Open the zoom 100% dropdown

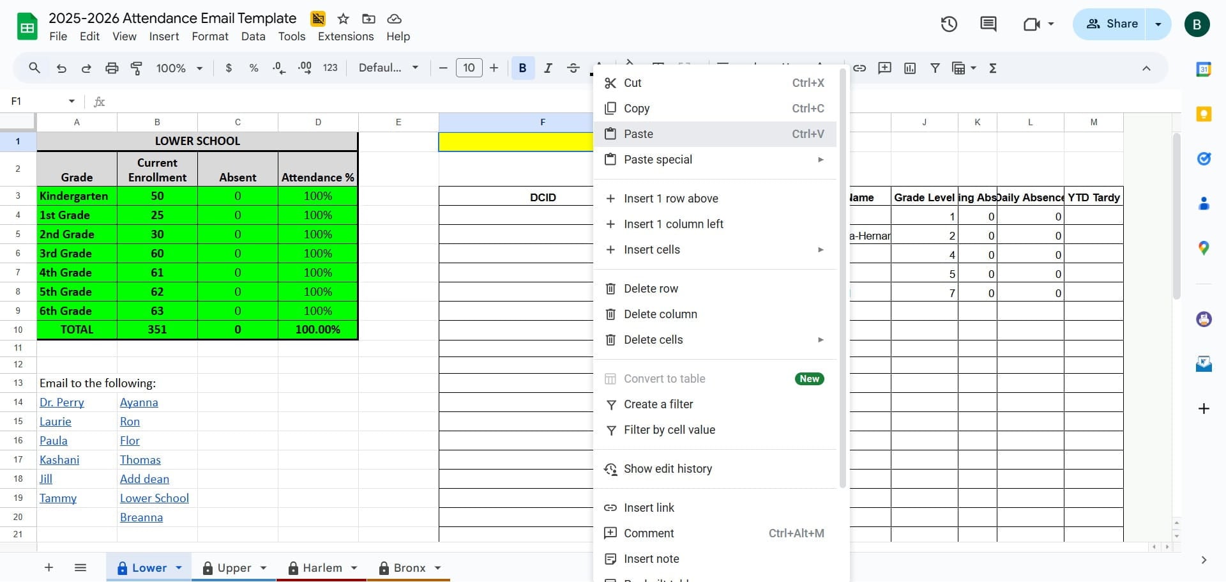coord(179,68)
